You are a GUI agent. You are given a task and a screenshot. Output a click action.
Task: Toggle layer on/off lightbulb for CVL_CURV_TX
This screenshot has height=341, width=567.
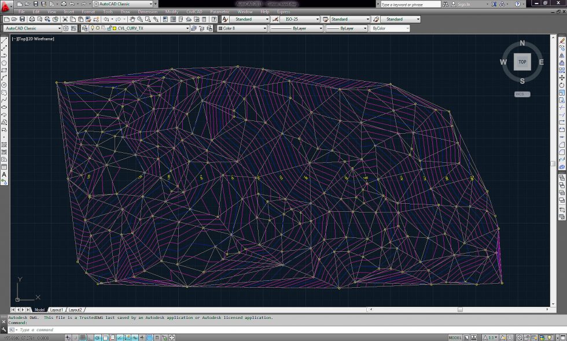click(x=92, y=28)
